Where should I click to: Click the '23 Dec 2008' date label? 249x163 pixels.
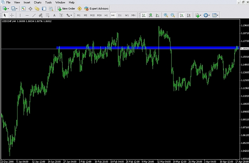tap(7, 161)
